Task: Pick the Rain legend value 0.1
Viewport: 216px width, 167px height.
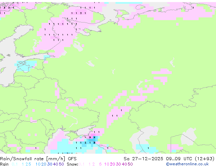Action: (x=15, y=164)
